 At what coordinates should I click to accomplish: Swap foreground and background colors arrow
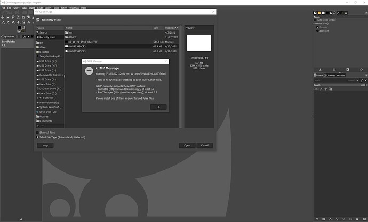23,27
